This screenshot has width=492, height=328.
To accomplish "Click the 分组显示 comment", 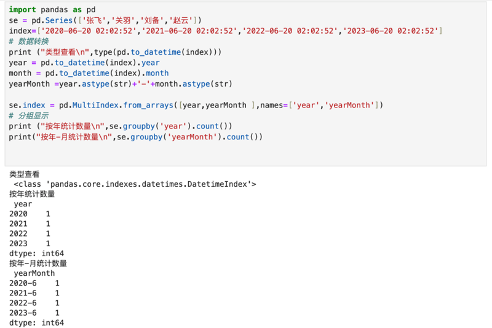I will 28,116.
